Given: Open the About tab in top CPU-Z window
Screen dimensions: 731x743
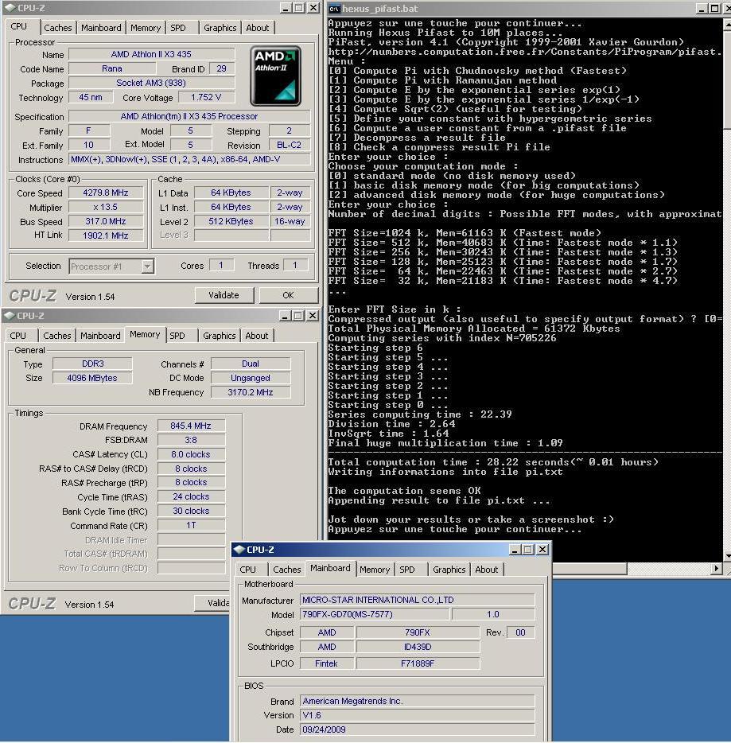Looking at the screenshot, I should click(257, 28).
